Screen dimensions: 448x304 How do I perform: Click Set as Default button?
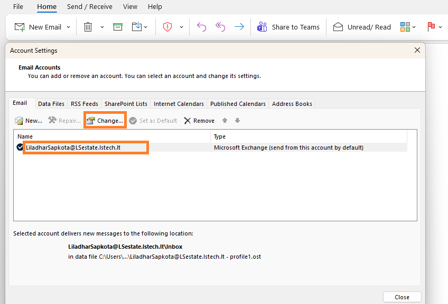(153, 121)
